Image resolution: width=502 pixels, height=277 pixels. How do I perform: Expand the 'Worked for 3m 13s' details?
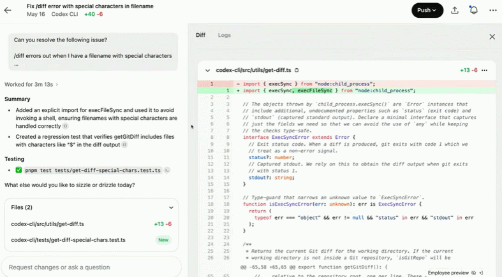click(31, 84)
